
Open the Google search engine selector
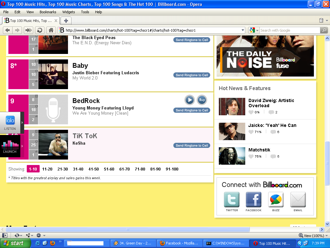(254, 30)
